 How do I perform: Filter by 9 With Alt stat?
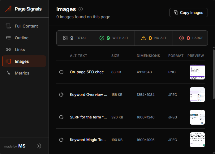click(x=114, y=38)
